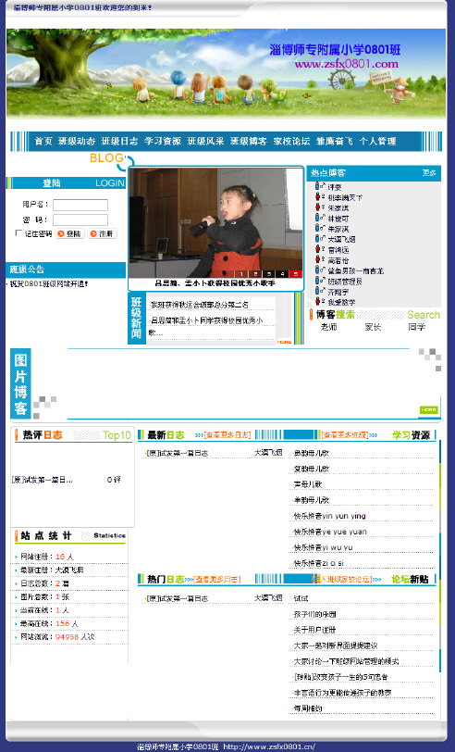Screen dimensions: 455x752
Task: Go to 个人管理 in the nav bar
Action: 377,141
